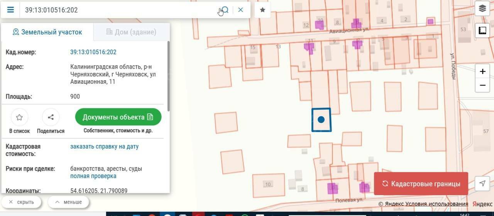The image size is (494, 216).
Task: Clear the search field with the X
Action: coord(240,10)
